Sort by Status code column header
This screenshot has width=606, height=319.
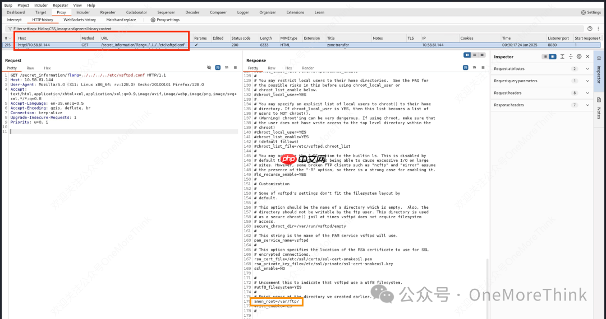click(241, 38)
